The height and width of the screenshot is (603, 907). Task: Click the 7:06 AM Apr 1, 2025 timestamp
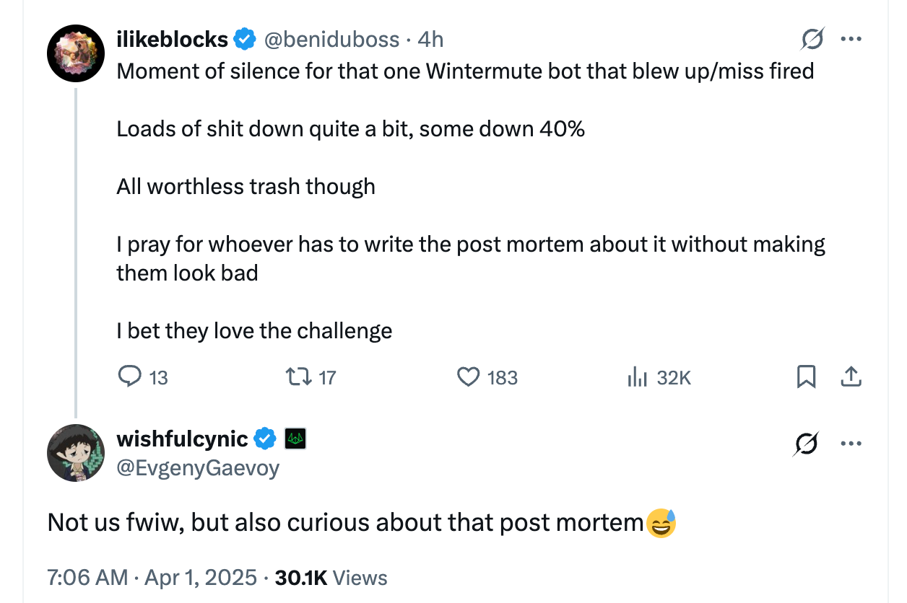pos(152,578)
